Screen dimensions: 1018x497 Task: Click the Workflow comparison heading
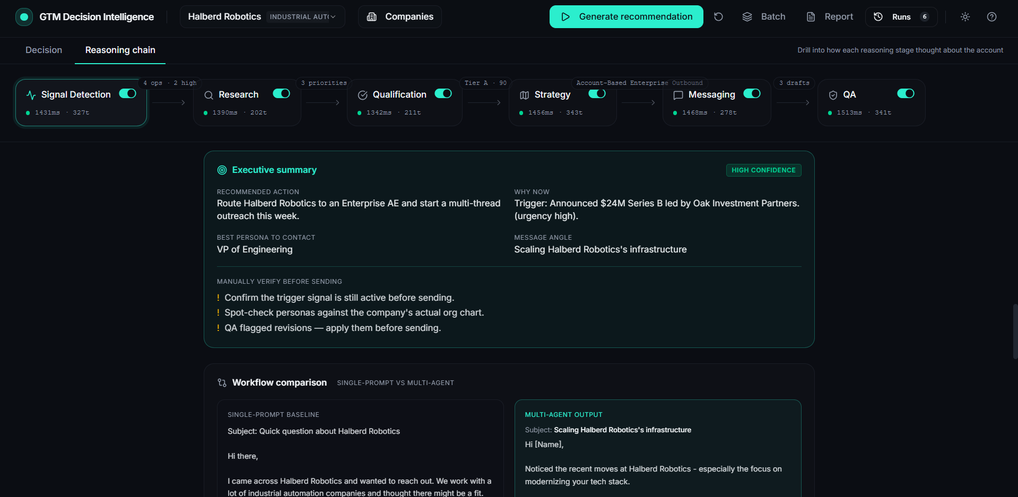[280, 383]
